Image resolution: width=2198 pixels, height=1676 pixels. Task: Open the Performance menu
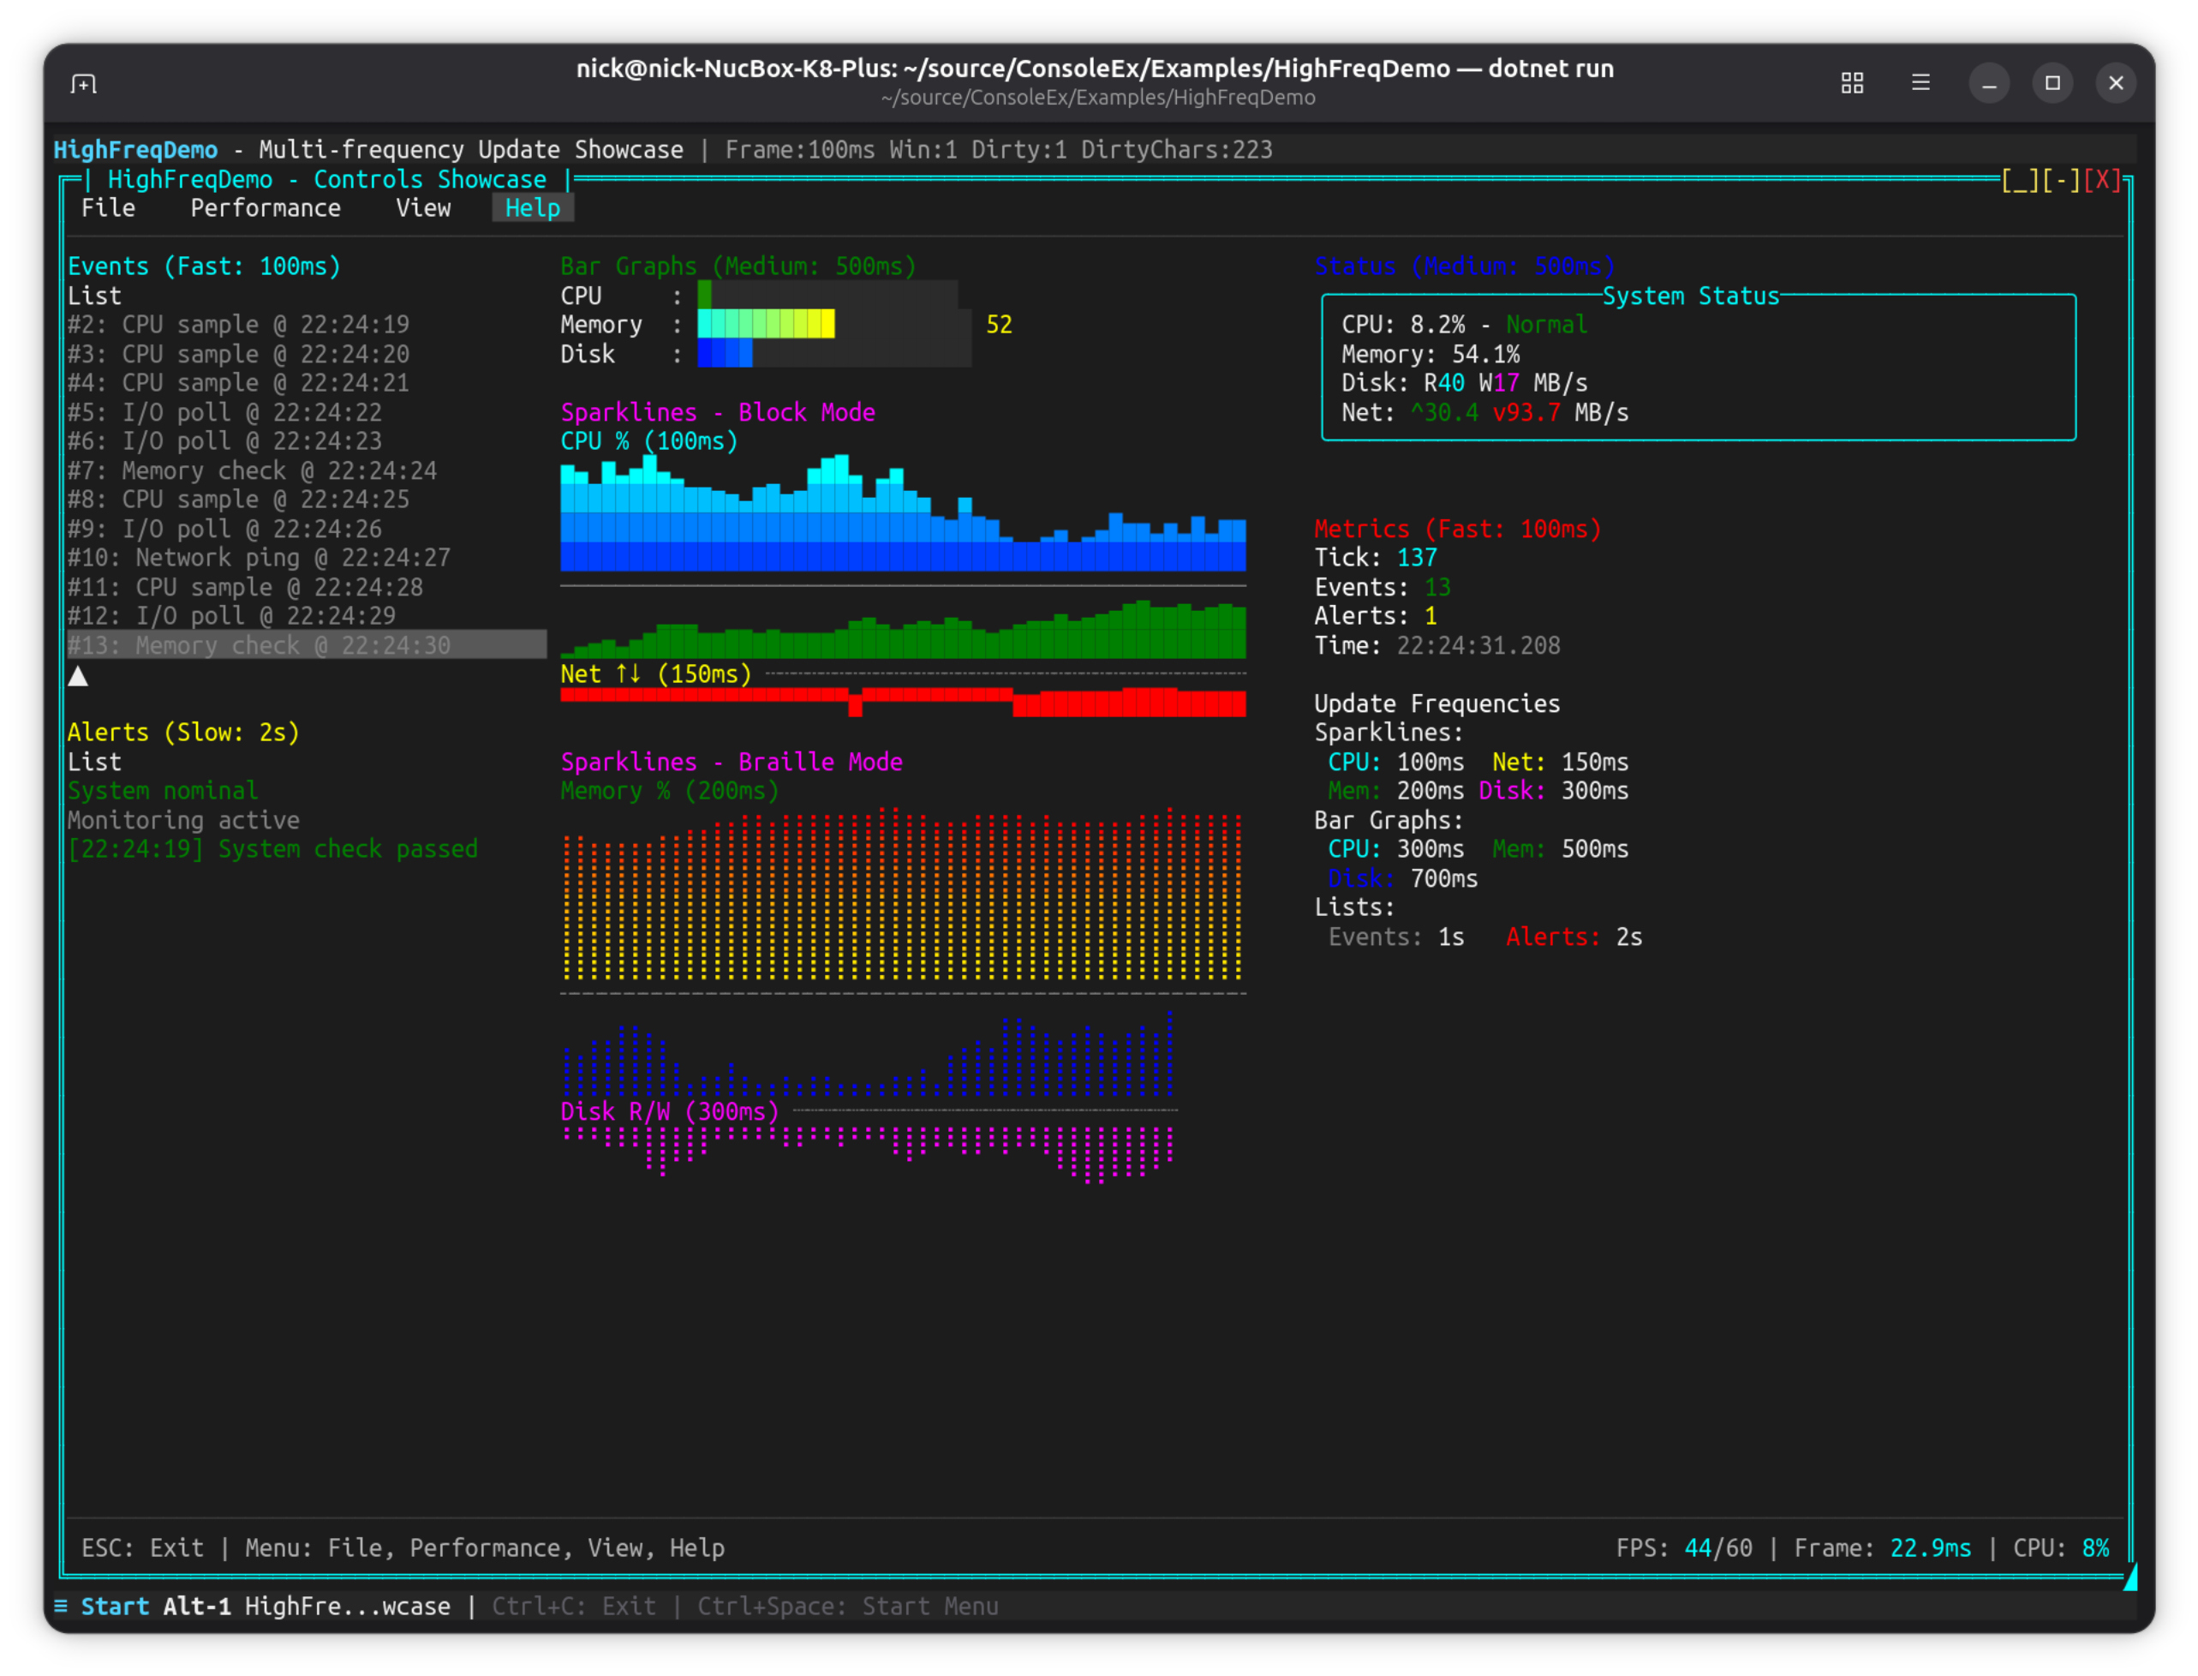(266, 208)
